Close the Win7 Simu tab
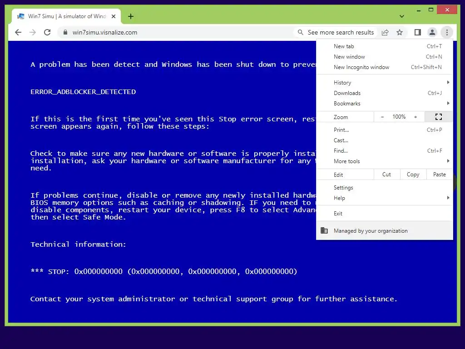 click(113, 16)
